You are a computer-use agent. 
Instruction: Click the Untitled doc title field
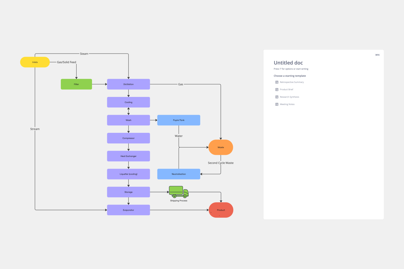pyautogui.click(x=288, y=63)
